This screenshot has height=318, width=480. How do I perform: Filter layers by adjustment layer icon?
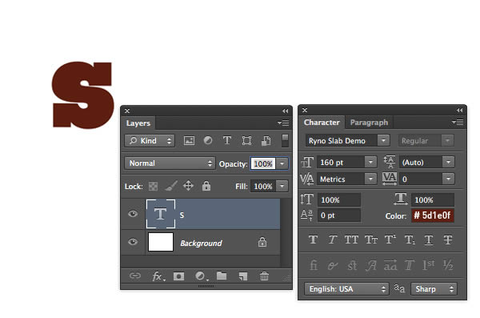[208, 141]
